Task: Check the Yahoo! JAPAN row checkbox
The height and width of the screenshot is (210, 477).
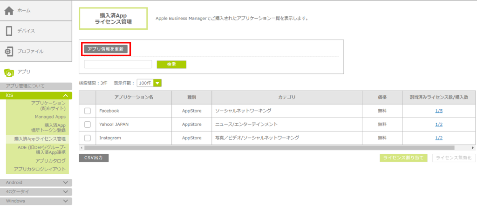Action: click(88, 125)
